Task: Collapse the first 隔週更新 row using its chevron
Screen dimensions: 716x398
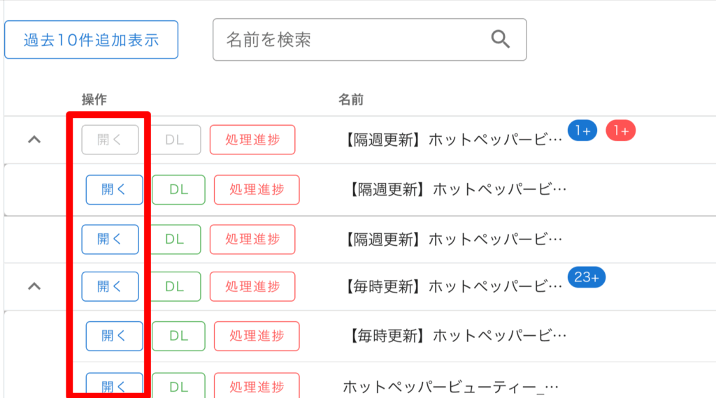Action: [x=34, y=140]
